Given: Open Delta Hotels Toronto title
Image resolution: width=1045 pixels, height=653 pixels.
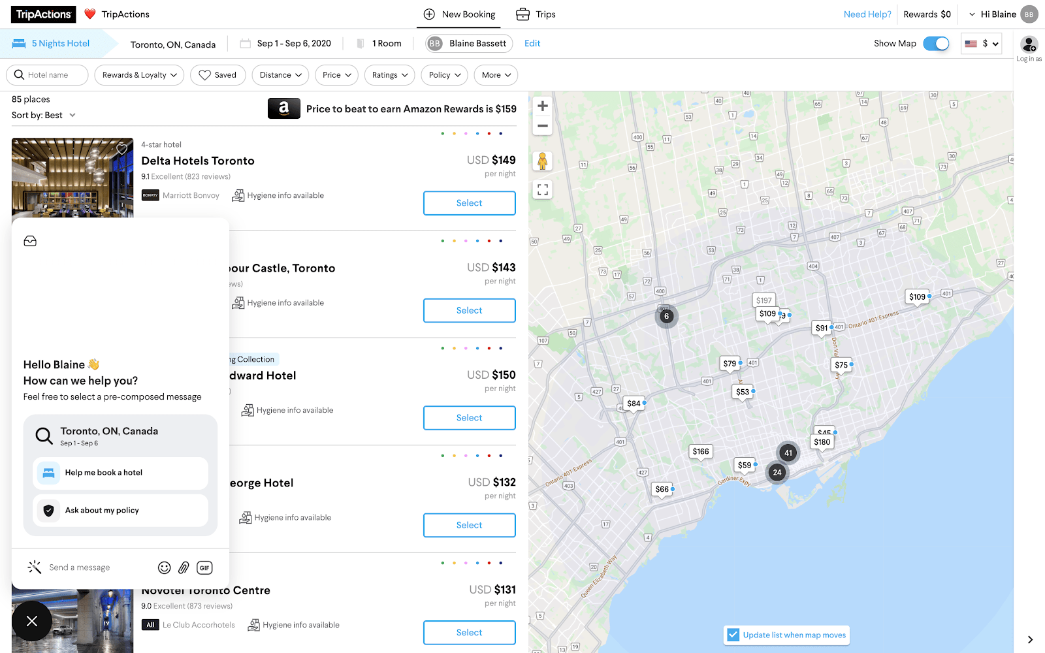Looking at the screenshot, I should tap(198, 161).
